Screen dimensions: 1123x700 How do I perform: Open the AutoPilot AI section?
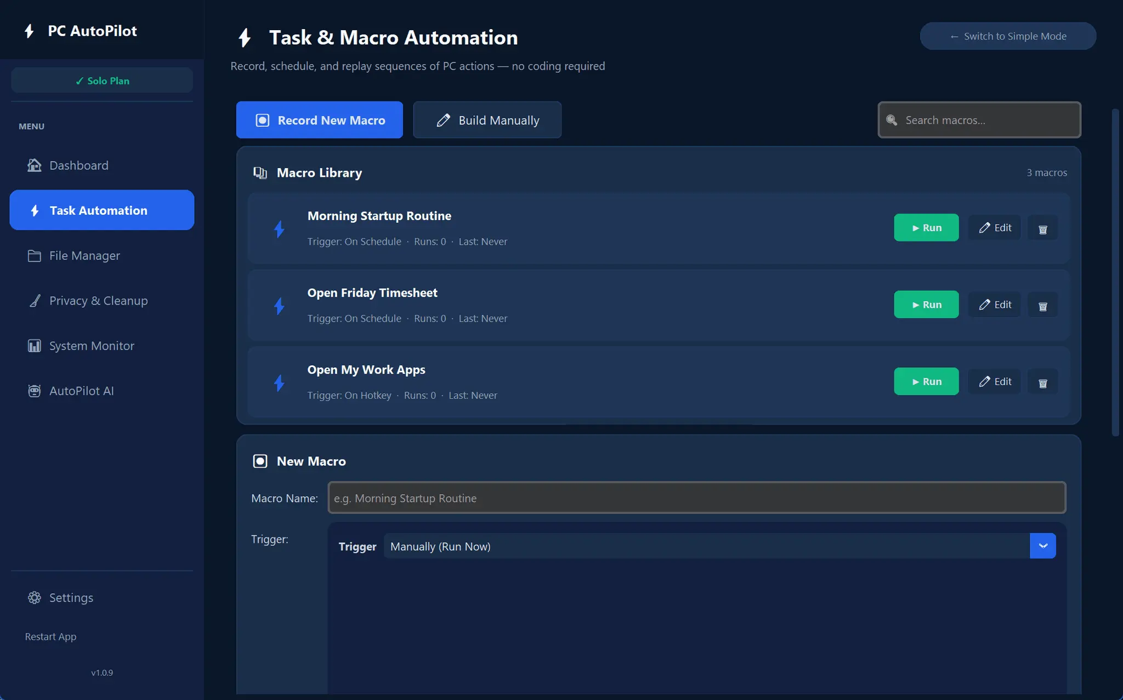[102, 391]
